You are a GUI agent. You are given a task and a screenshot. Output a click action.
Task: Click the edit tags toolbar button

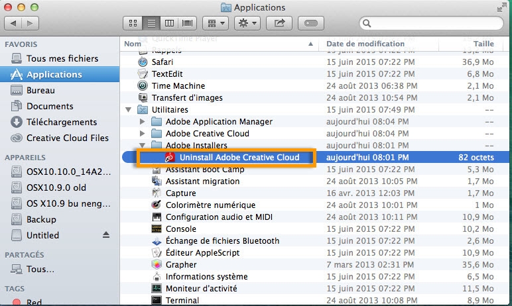tap(311, 23)
